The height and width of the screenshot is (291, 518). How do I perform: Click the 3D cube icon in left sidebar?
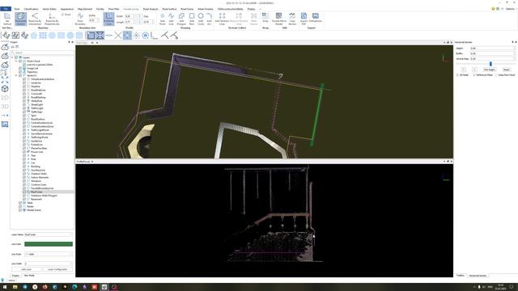[5, 89]
